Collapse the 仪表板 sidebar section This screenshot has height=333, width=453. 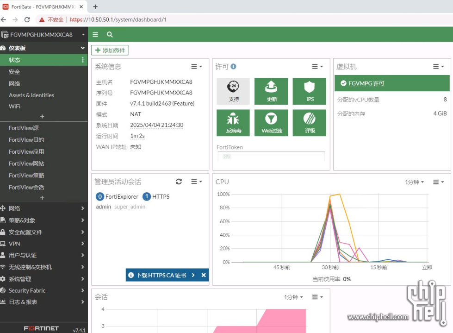44,48
